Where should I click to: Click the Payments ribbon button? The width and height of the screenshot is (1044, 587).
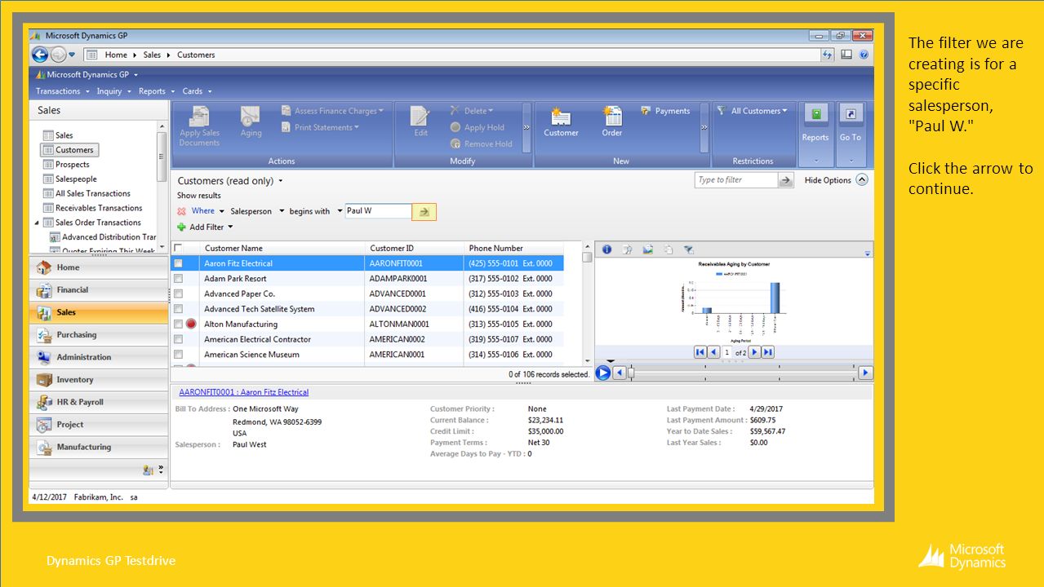[x=665, y=111]
